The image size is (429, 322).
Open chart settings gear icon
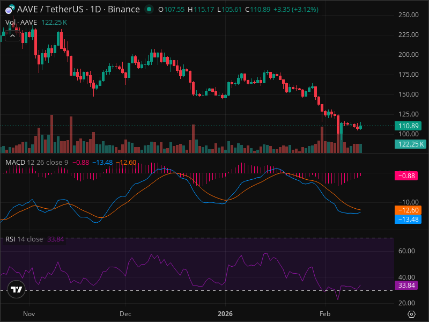pyautogui.click(x=411, y=314)
